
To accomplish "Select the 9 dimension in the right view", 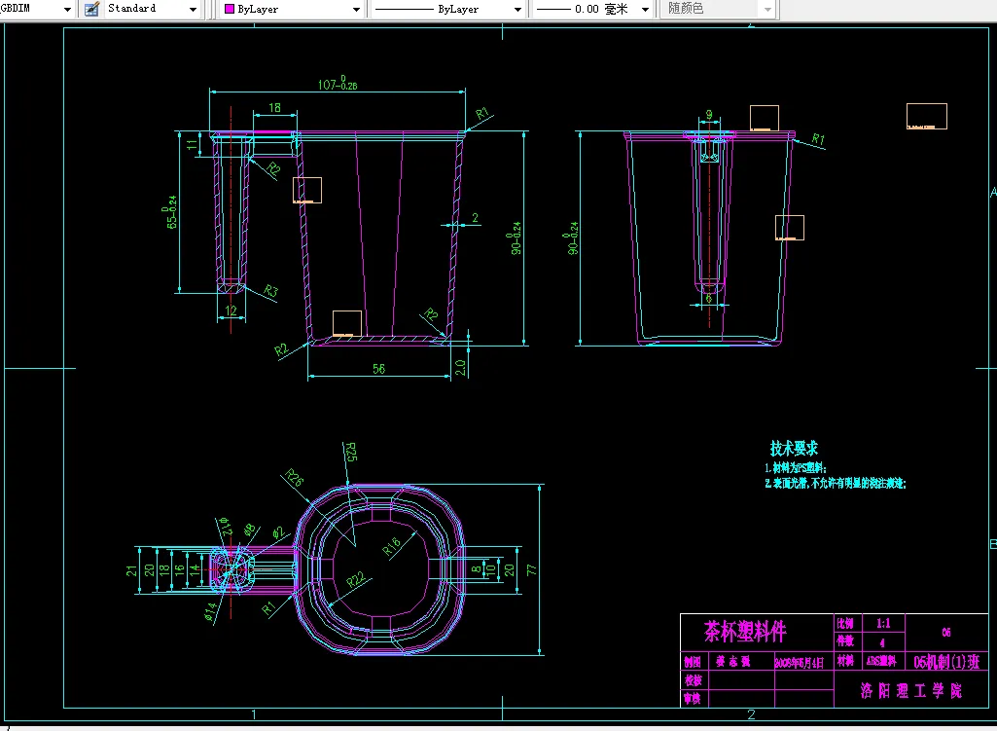I will [x=710, y=115].
